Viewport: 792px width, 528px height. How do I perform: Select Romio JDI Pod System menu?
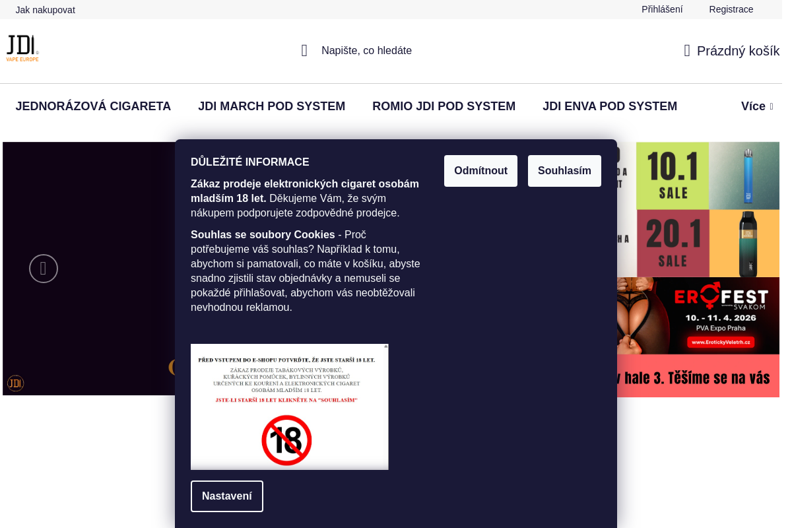[x=444, y=106]
